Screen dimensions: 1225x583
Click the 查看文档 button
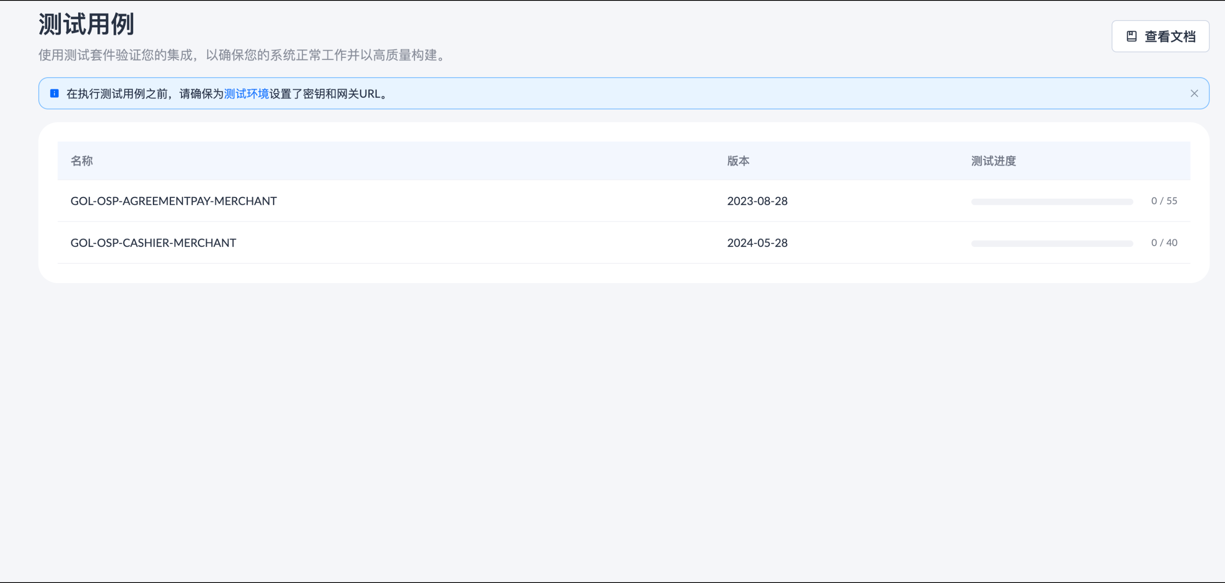(1160, 36)
